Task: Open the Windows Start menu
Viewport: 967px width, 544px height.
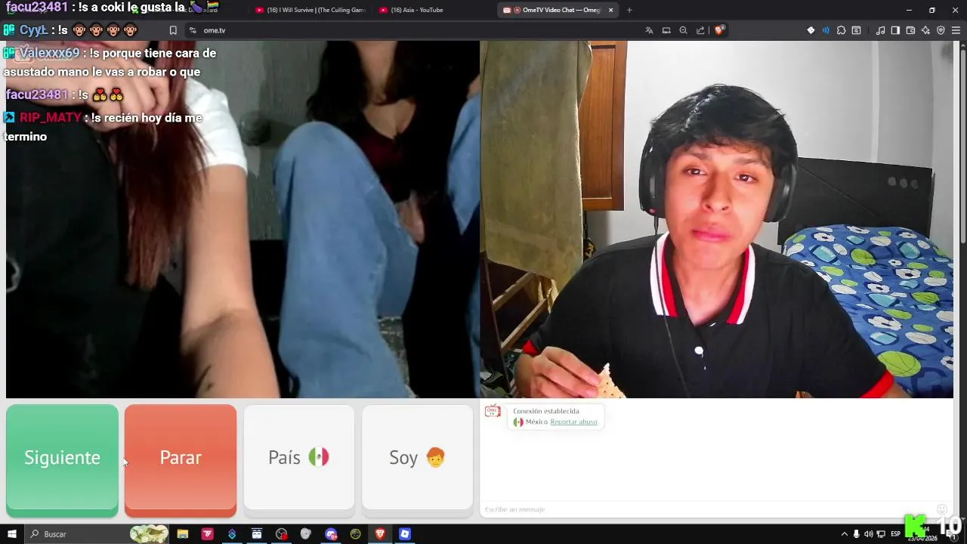Action: (x=11, y=534)
